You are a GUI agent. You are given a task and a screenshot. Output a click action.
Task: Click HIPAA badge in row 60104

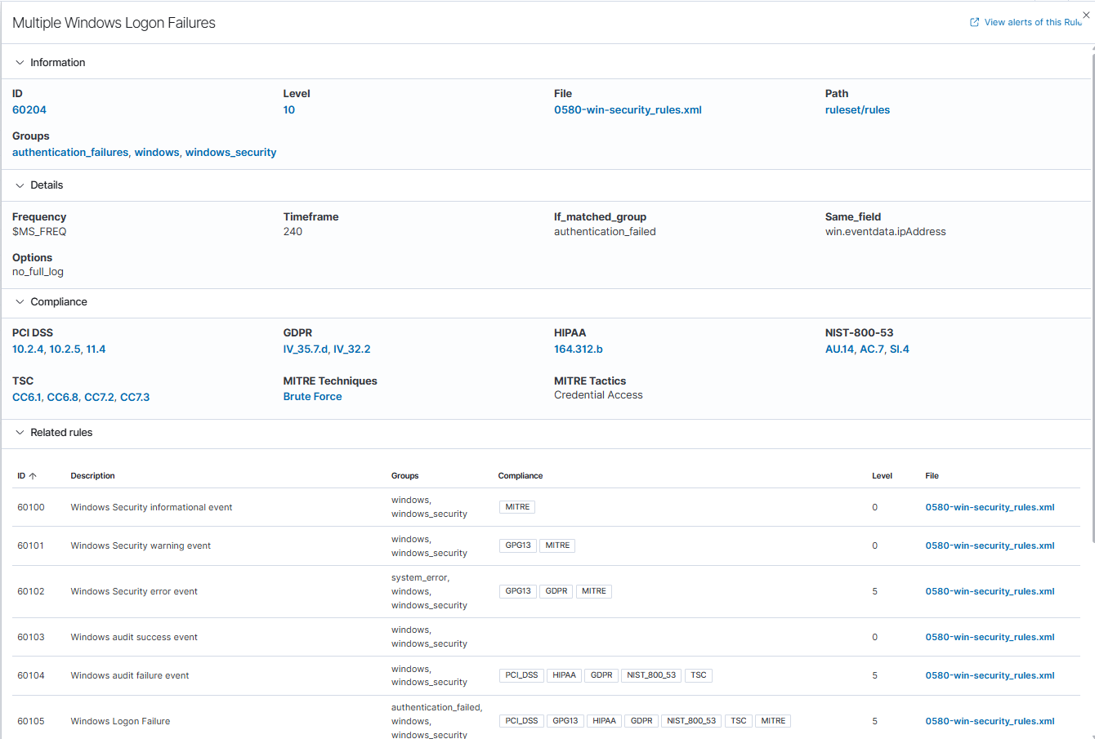pos(564,675)
